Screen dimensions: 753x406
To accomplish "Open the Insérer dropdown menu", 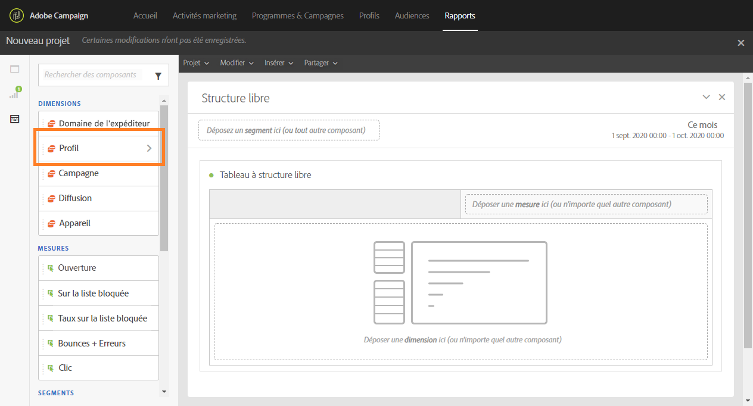I will click(279, 63).
